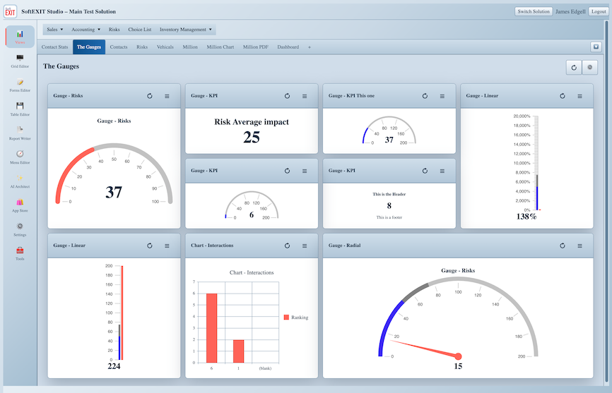Click the Switch Solution button
Screen dimensions: 612x393
tap(534, 12)
